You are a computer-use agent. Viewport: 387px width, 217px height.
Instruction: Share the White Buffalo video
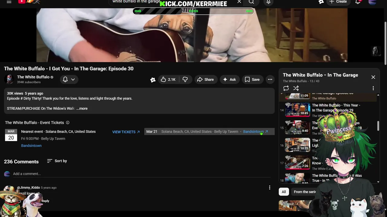click(x=206, y=80)
